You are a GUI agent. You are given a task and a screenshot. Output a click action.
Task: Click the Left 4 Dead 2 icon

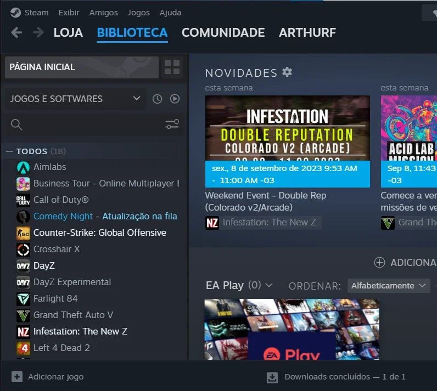click(x=23, y=348)
